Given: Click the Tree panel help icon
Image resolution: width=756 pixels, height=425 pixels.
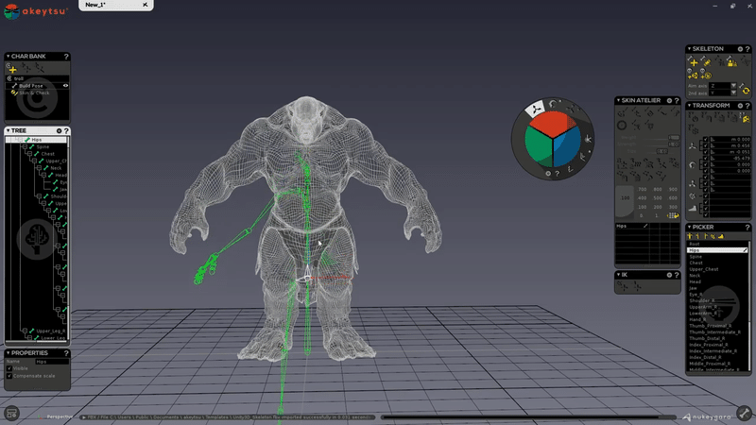Looking at the screenshot, I should 66,130.
